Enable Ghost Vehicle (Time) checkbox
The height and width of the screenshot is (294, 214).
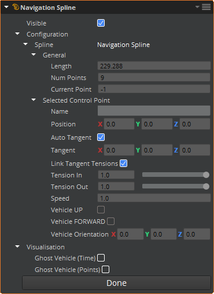pyautogui.click(x=101, y=258)
